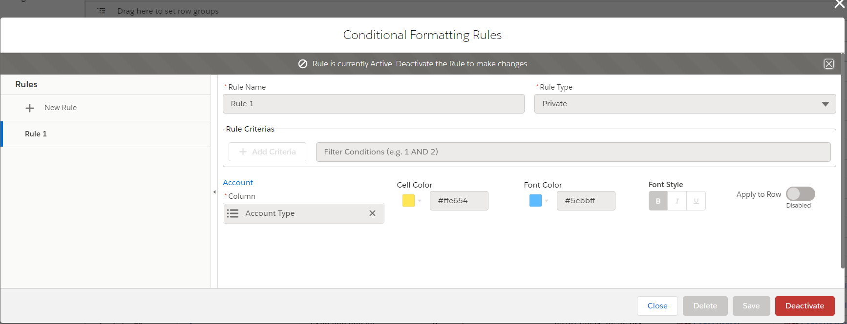Expand the Cell Color picker arrow
Screen dimensions: 847x324
pyautogui.click(x=420, y=201)
